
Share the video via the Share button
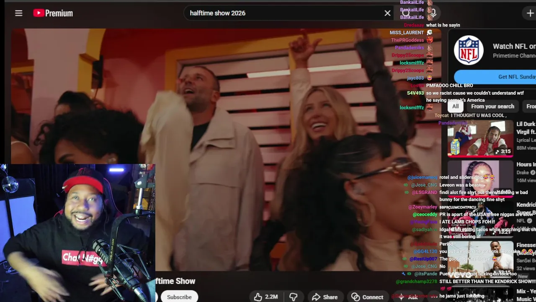click(x=325, y=297)
